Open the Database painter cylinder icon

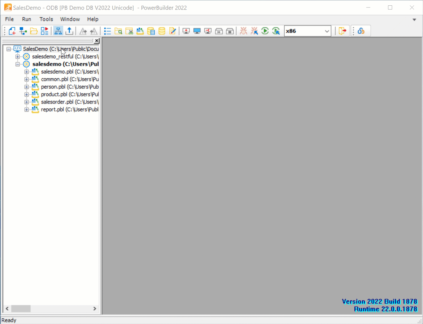[162, 31]
